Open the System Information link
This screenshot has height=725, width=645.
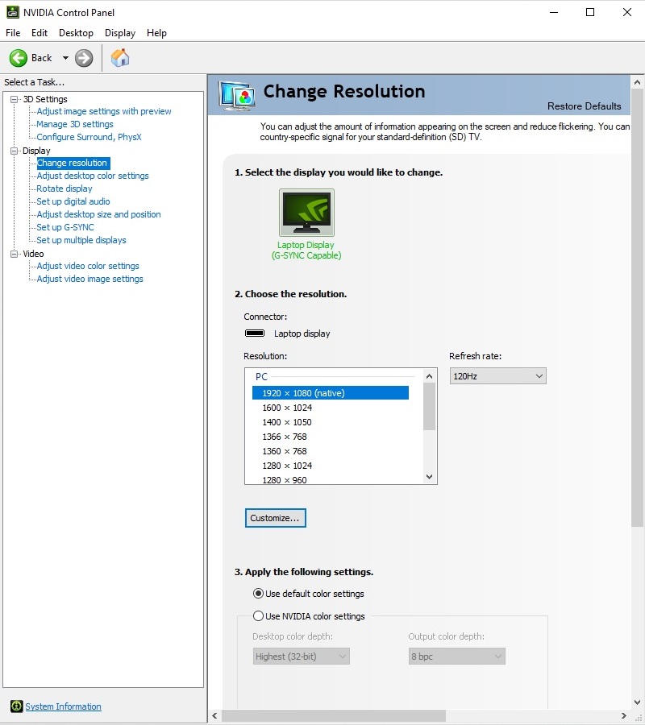[x=63, y=706]
